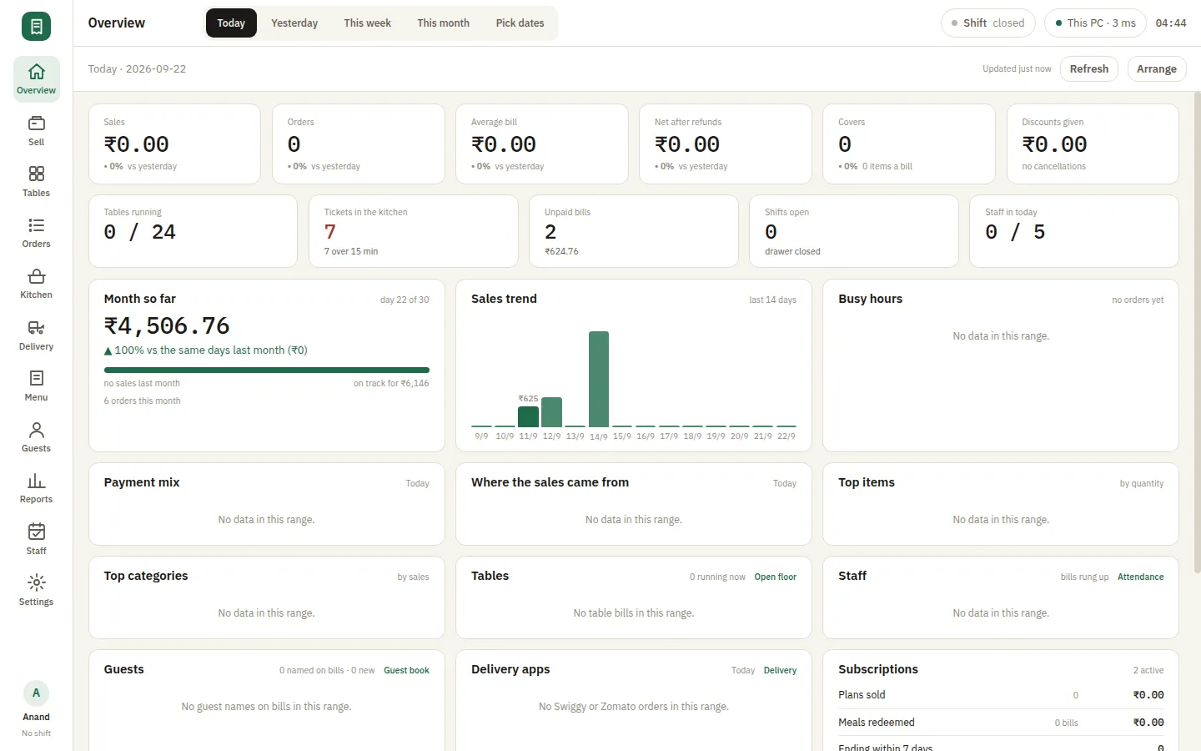Click the Covers card
The width and height of the screenshot is (1201, 751).
pyautogui.click(x=908, y=144)
